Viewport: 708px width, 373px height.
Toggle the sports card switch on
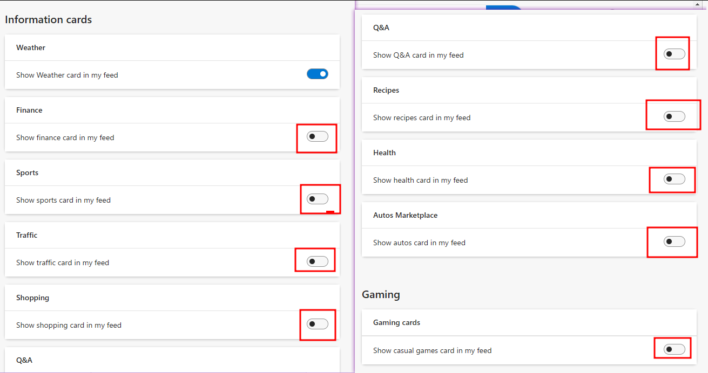318,199
